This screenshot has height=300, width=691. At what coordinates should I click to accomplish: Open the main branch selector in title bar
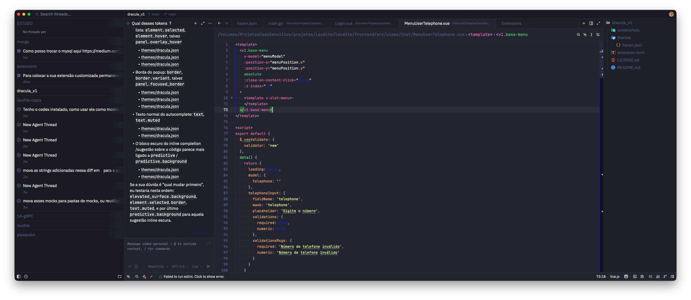[170, 14]
